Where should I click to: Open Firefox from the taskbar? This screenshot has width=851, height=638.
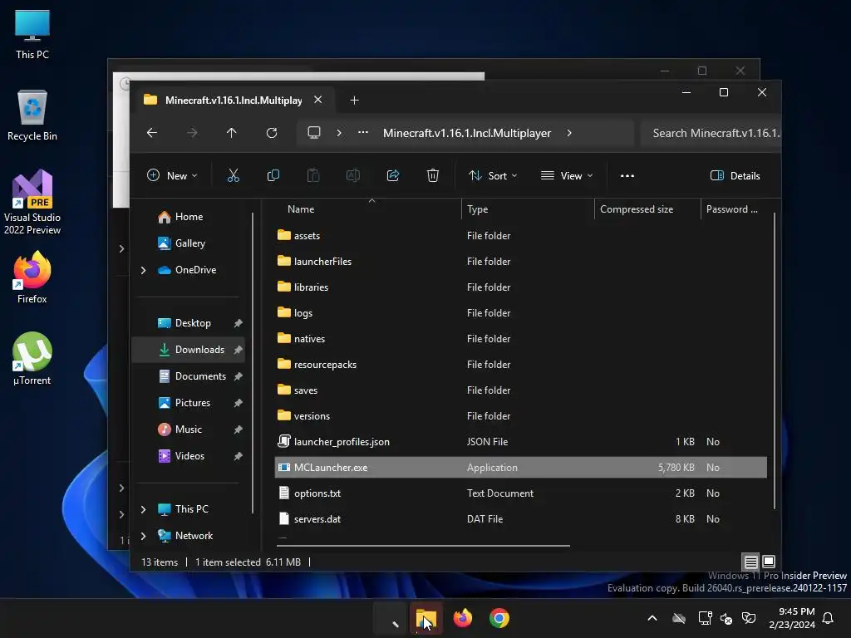pos(462,618)
